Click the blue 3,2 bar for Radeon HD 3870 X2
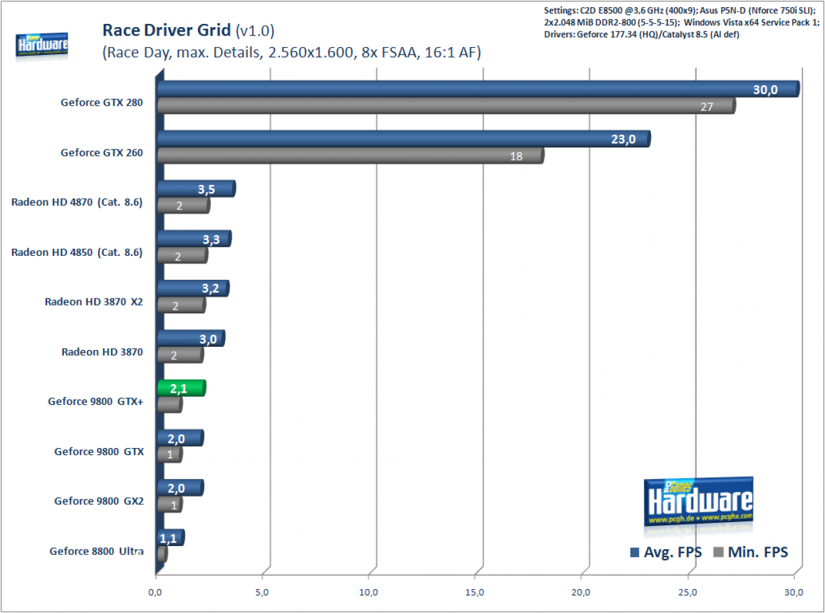 tap(193, 288)
